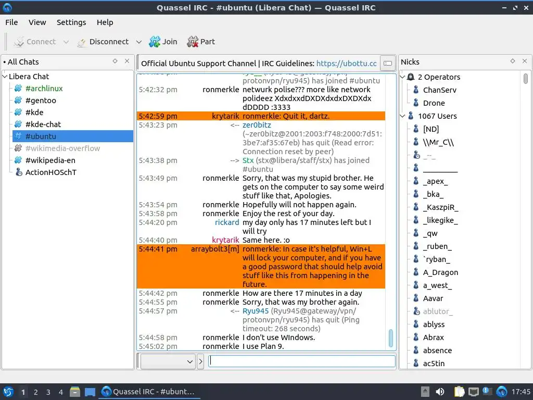Select the Abrax user icon

pos(416,337)
